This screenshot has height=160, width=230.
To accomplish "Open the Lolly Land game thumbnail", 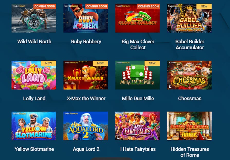I will (x=34, y=75).
